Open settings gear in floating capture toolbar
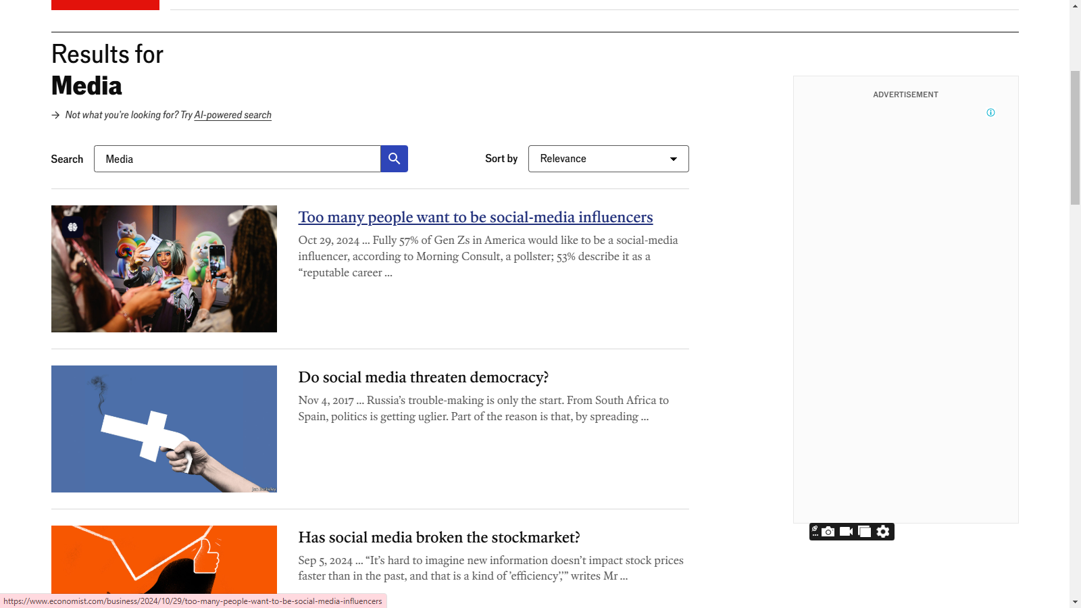1081x608 pixels. 883,532
